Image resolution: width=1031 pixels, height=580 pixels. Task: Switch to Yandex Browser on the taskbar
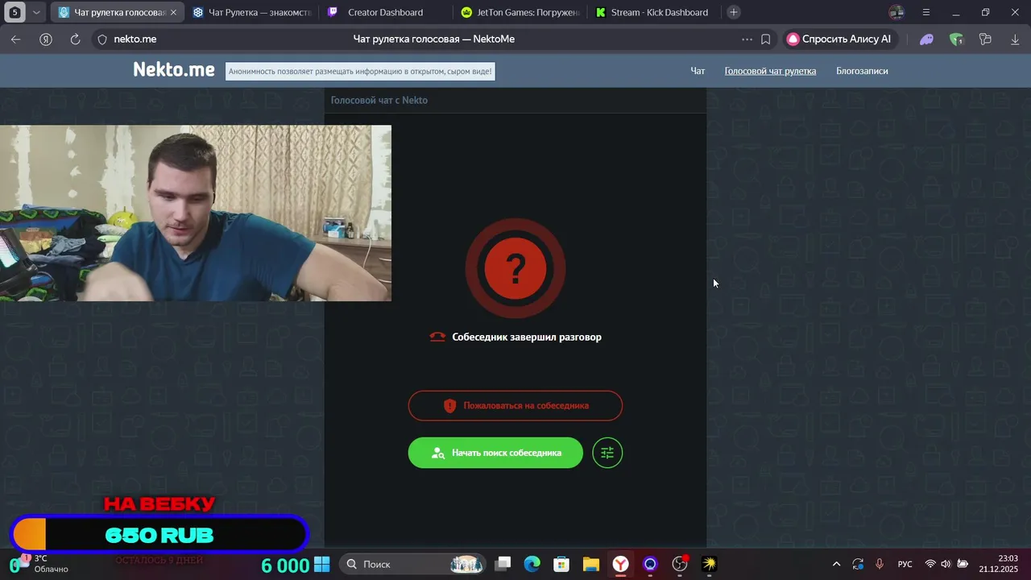tap(621, 564)
